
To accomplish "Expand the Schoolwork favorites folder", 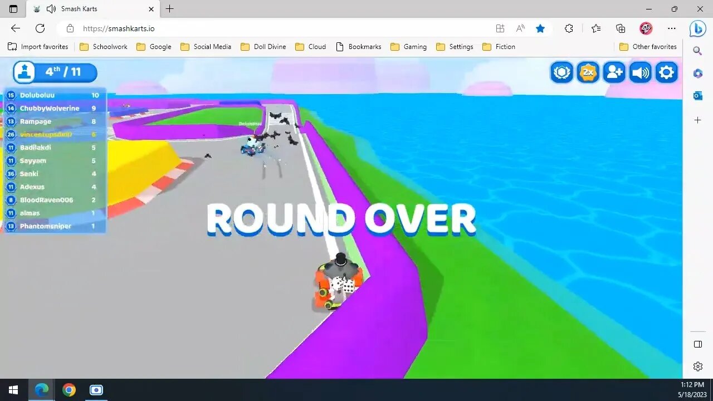I will click(x=104, y=47).
